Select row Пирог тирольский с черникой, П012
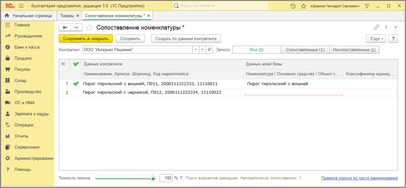Screen dimensions: 406x188 coord(152,92)
